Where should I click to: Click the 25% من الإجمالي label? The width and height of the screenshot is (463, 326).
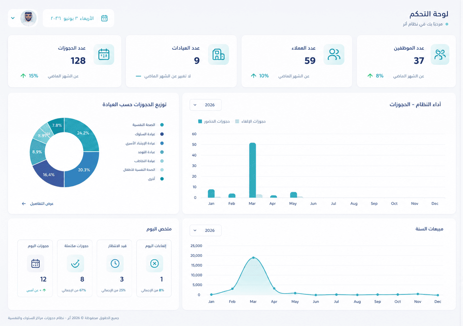(x=113, y=290)
